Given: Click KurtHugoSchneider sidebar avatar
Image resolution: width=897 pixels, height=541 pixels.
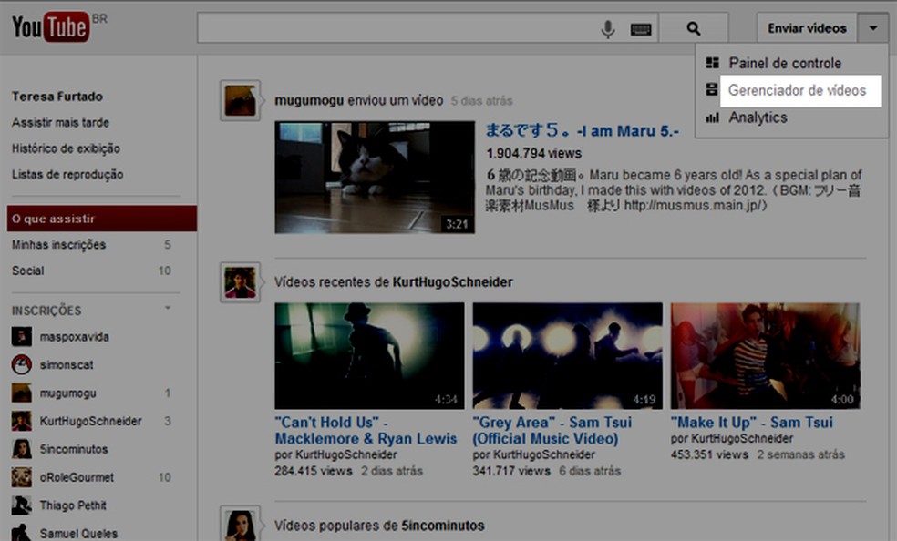Looking at the screenshot, I should click(22, 421).
